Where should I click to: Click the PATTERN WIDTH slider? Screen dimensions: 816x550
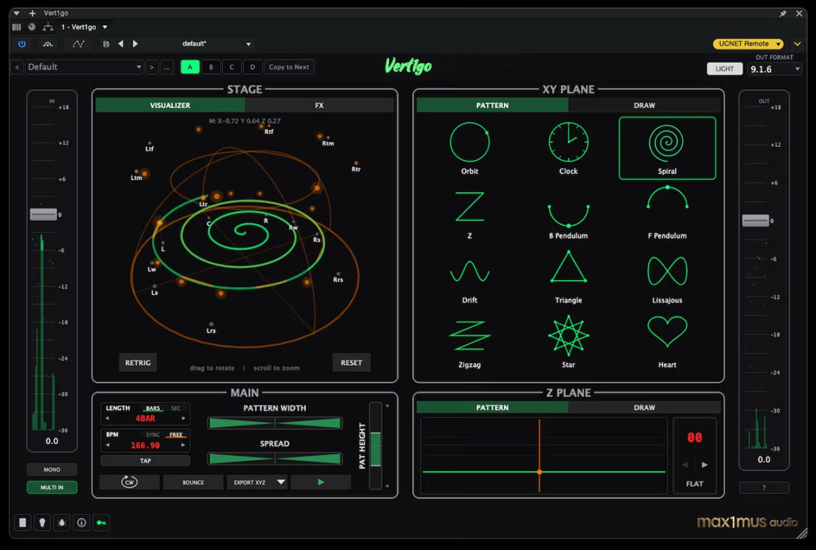(275, 423)
